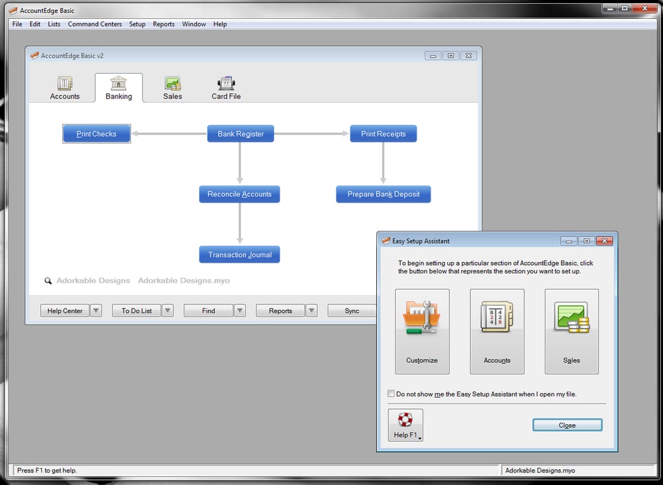Click 'Adorkable Designs.myo' in status bar
The height and width of the screenshot is (485, 663).
click(x=540, y=470)
